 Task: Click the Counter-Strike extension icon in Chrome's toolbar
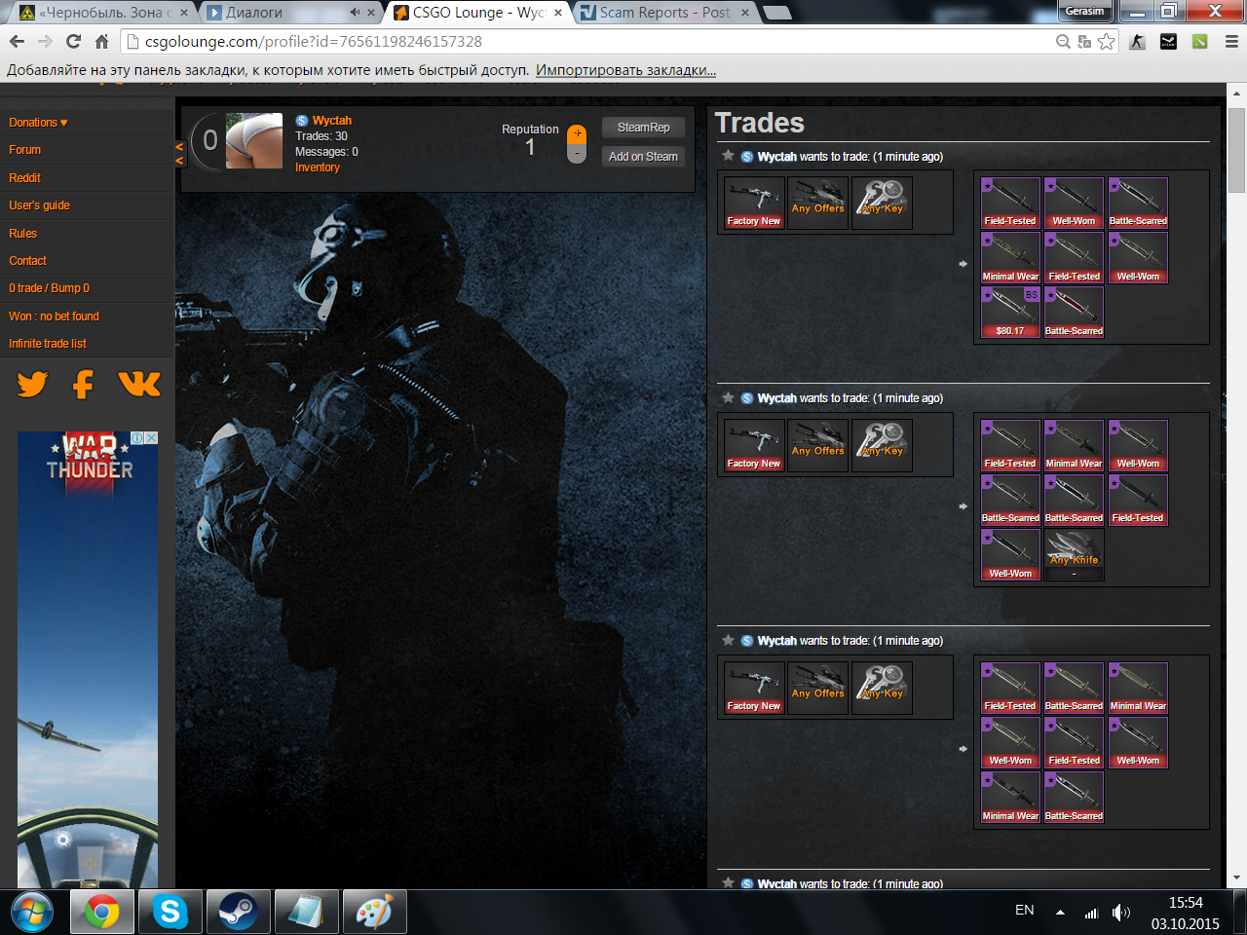point(1137,42)
